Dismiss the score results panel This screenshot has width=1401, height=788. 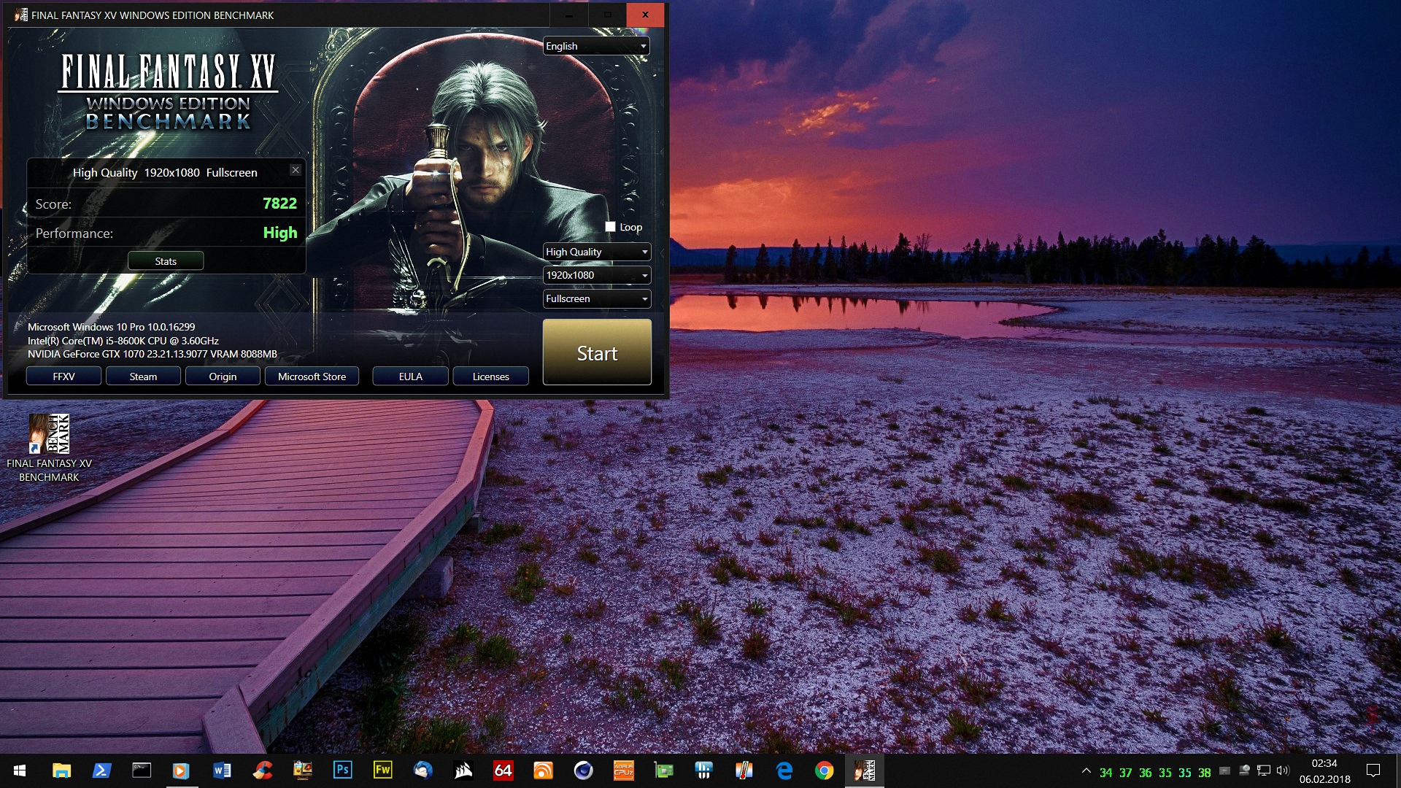(x=296, y=170)
